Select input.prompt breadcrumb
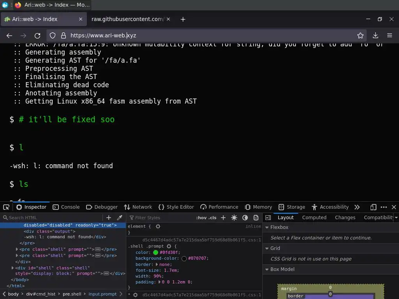399x299 pixels. (x=102, y=294)
